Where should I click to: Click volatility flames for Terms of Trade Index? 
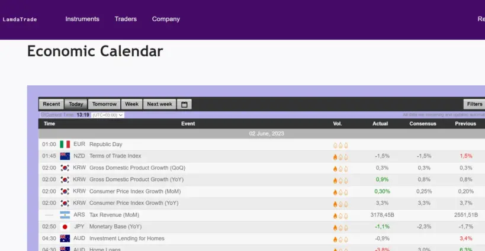click(x=340, y=156)
